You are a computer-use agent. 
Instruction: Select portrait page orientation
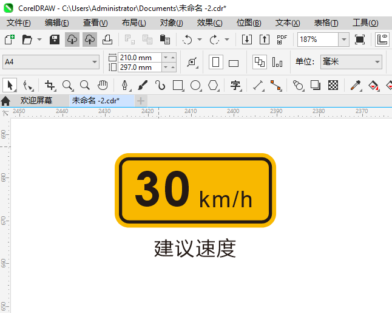[x=216, y=62]
